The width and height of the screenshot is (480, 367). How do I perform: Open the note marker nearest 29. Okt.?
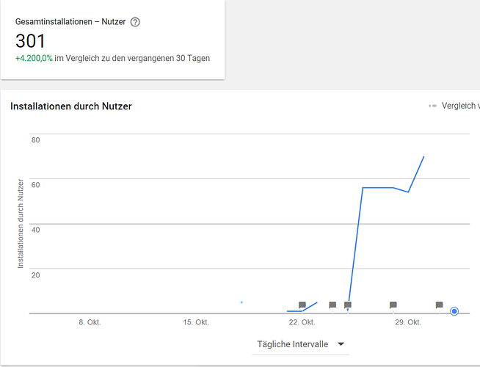[393, 305]
